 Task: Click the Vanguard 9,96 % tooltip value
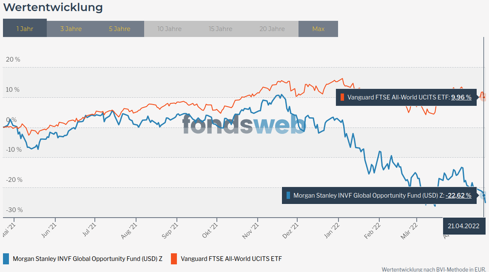(461, 97)
